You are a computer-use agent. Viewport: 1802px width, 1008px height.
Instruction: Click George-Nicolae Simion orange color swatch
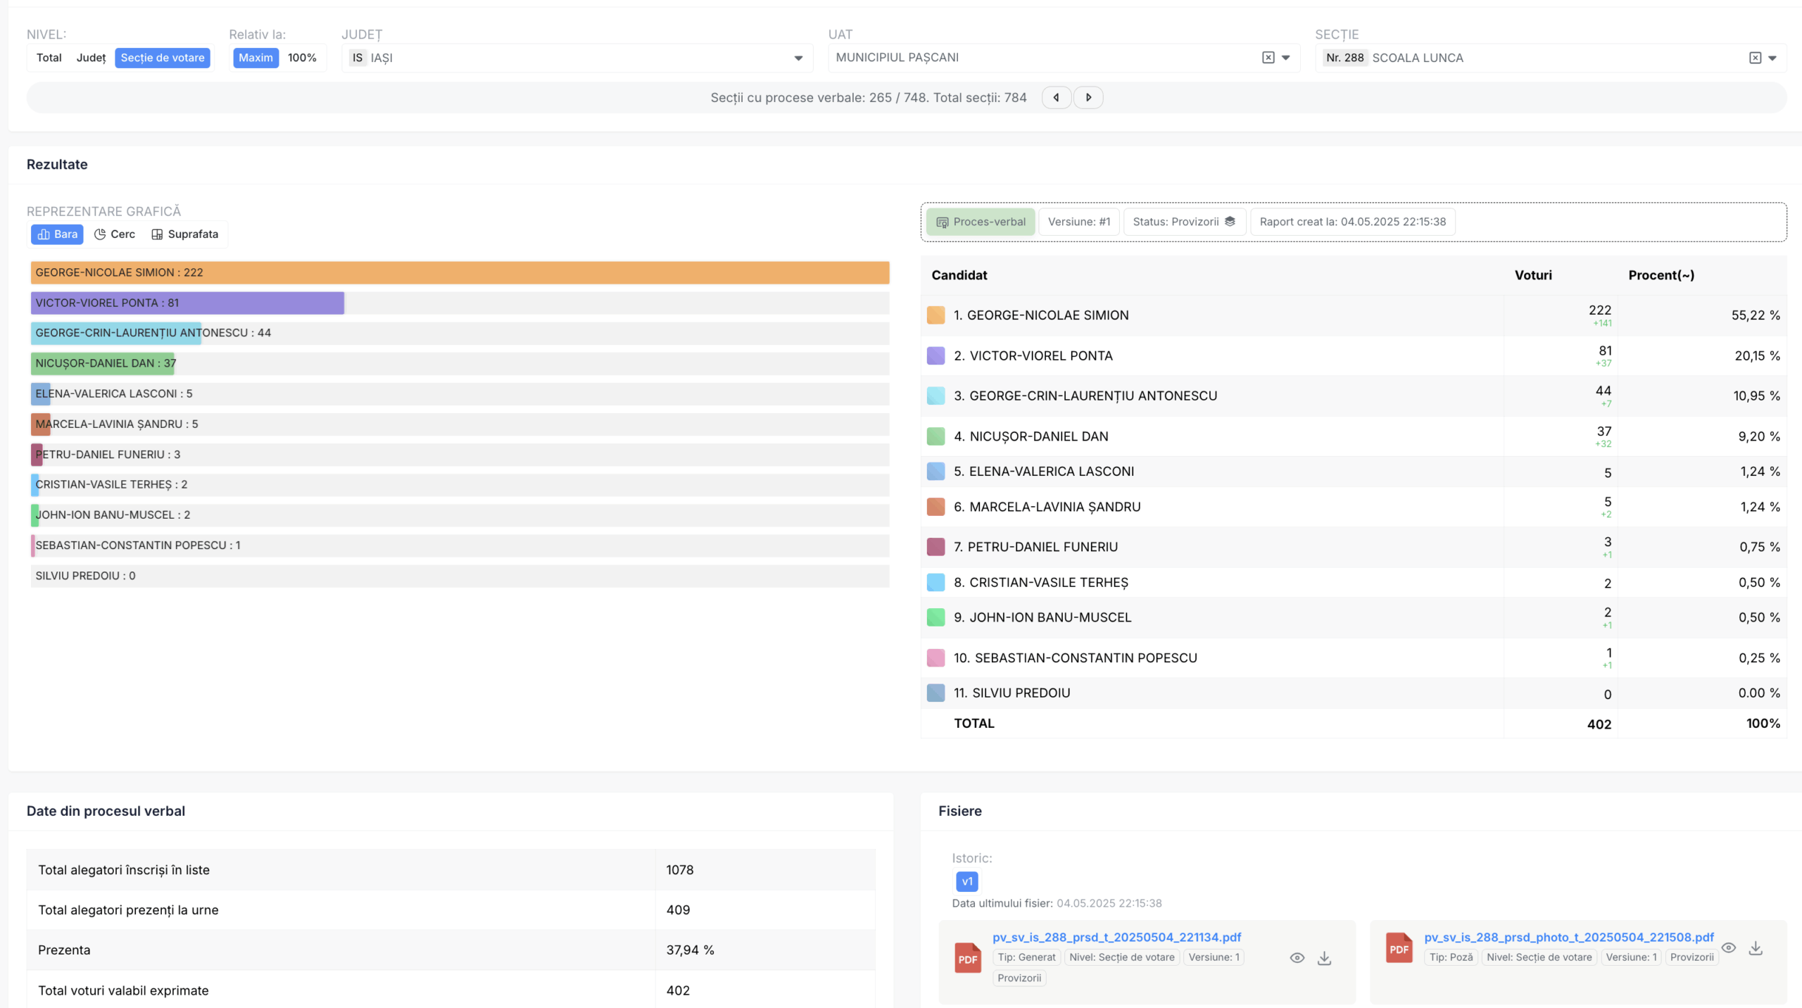coord(935,315)
